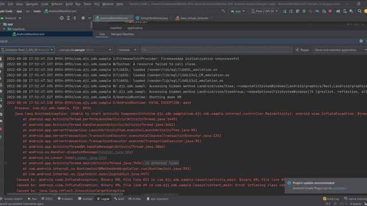Open the Tools menu

87,4
